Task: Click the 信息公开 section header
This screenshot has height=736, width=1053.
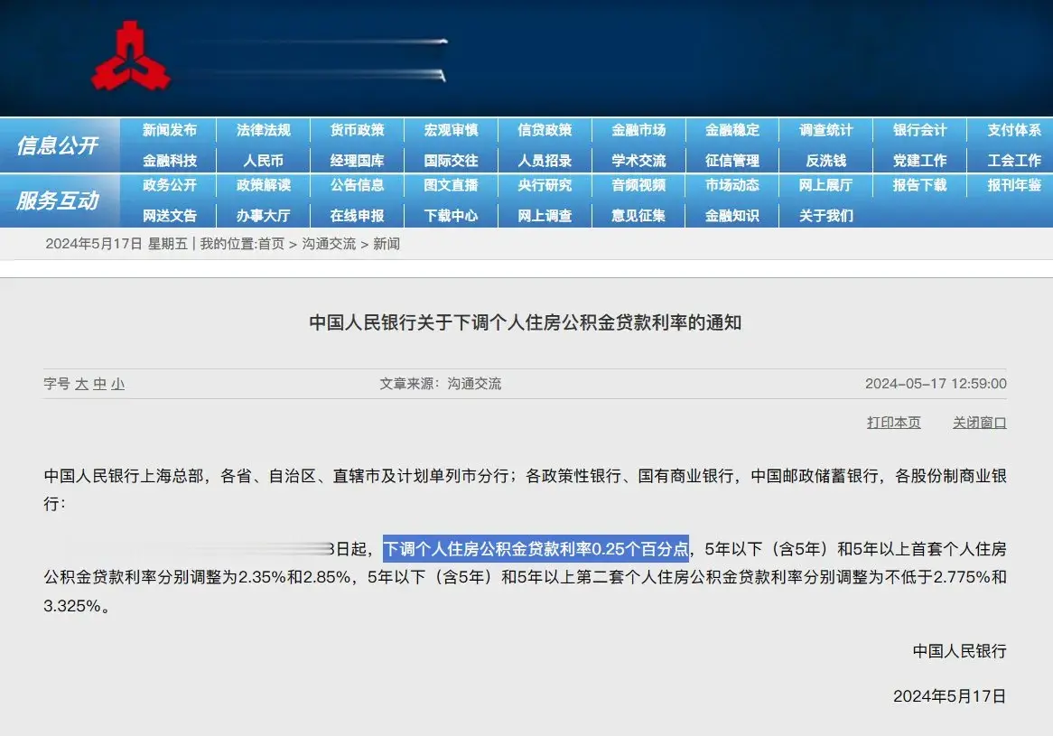Action: 57,145
